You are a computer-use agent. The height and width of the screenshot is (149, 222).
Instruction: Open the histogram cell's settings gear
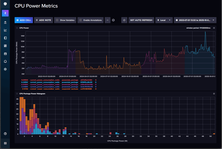pos(214,94)
